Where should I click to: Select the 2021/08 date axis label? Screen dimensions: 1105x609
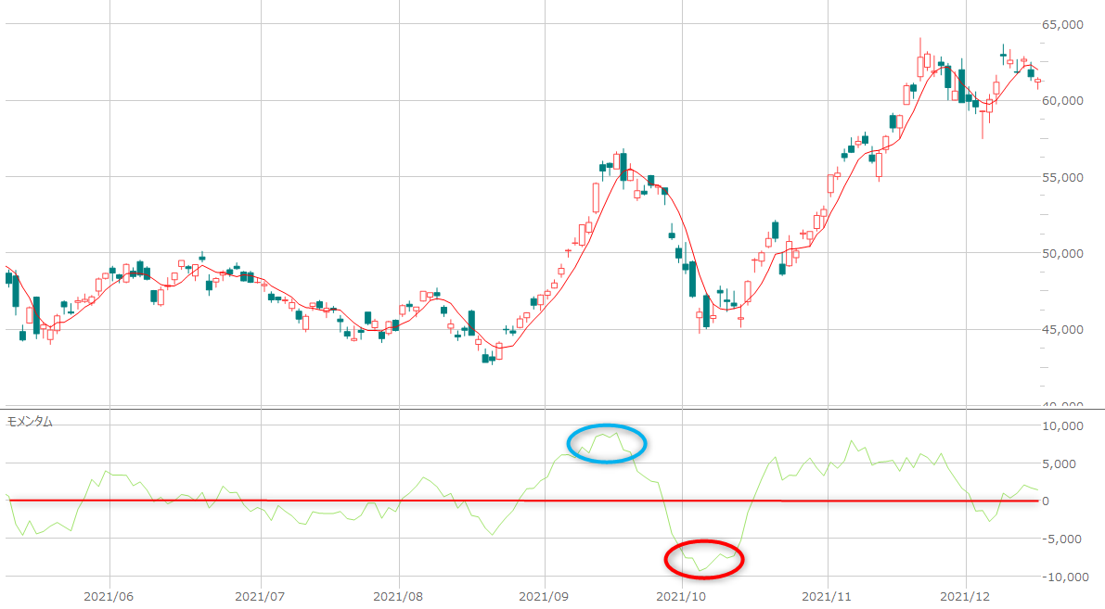398,597
